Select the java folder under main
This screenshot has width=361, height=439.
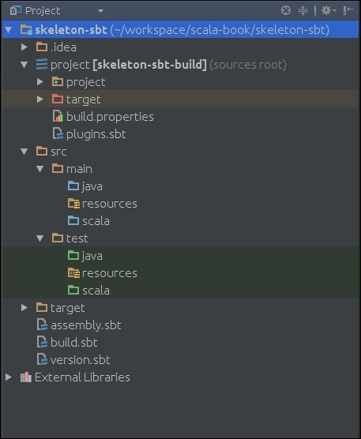click(x=92, y=186)
